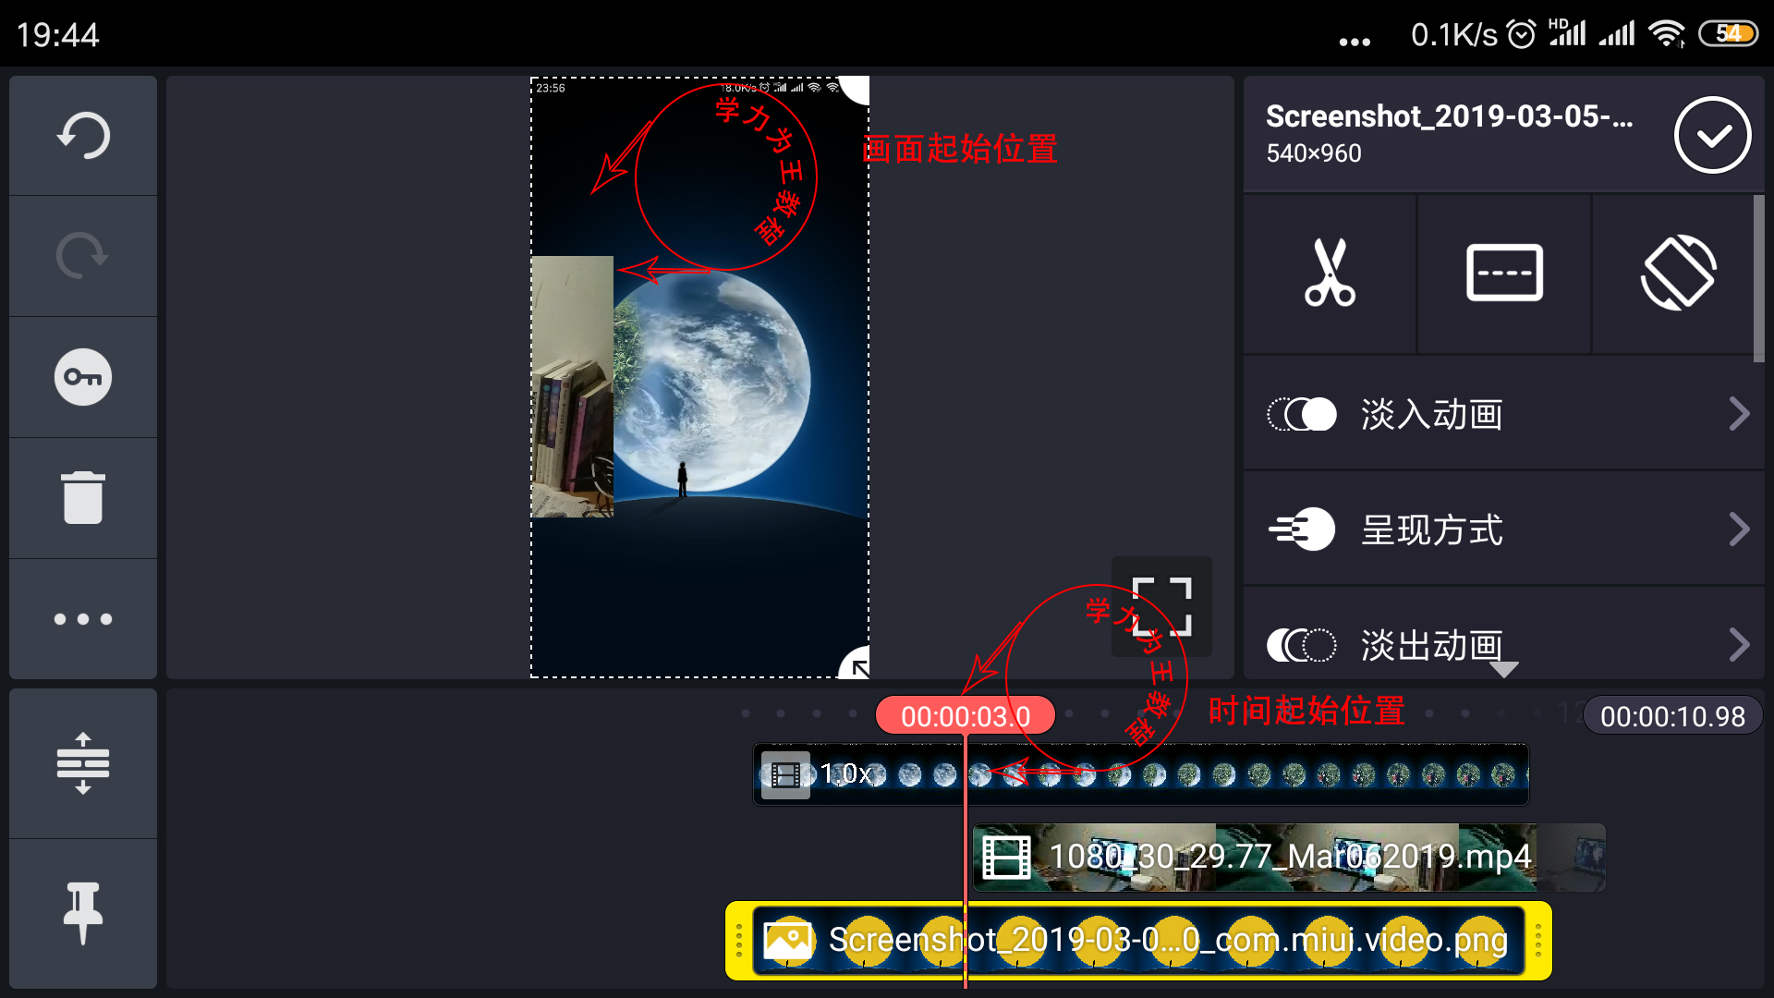Open the rotate/mirror tool icon

tap(1678, 273)
